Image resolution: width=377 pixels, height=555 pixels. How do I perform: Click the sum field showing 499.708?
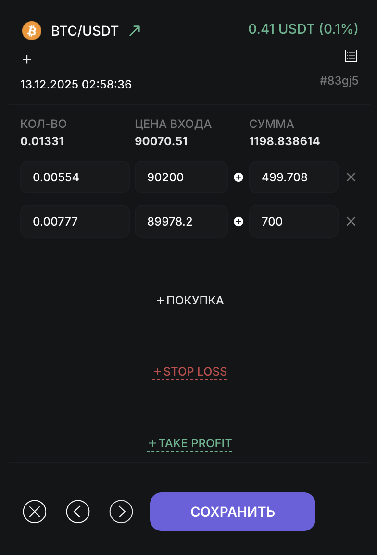click(293, 177)
